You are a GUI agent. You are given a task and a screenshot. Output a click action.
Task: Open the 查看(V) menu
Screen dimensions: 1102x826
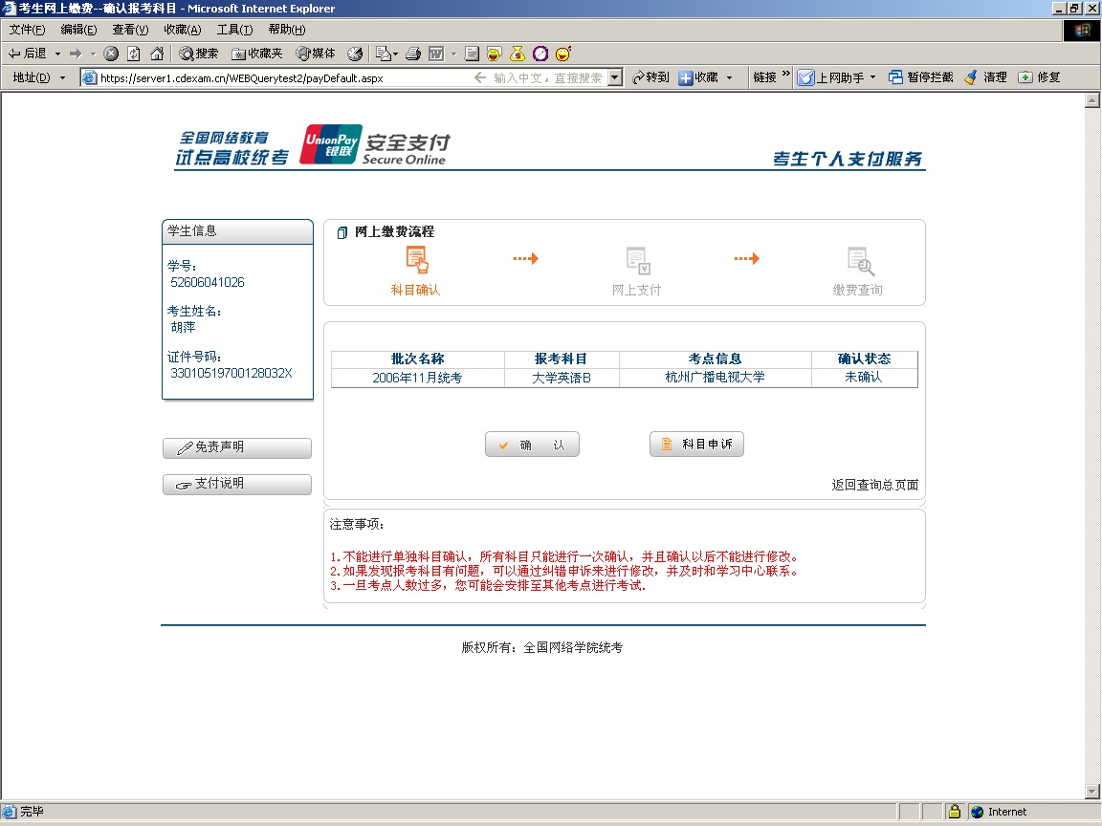pos(130,30)
